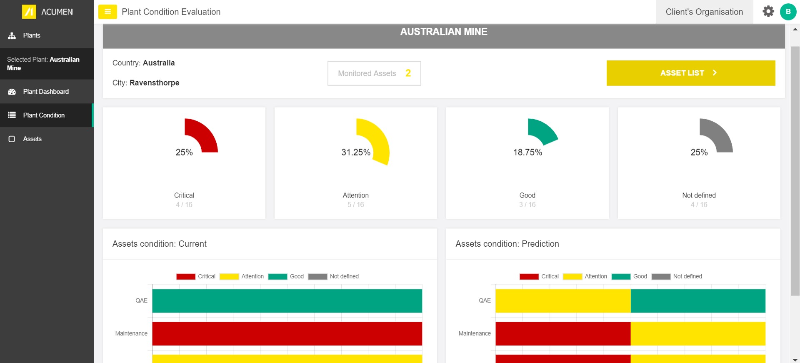This screenshot has height=363, width=800.
Task: Open Assets from the sidebar
Action: (47, 139)
